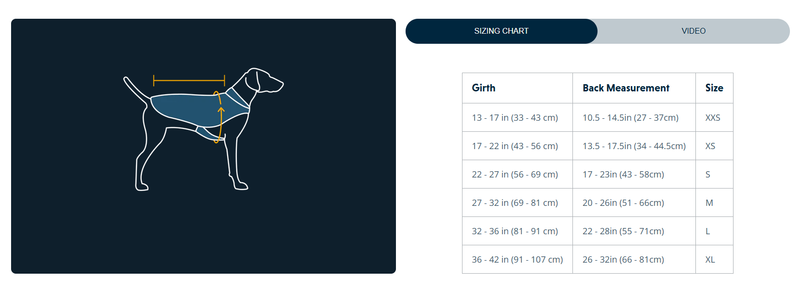Select the XS size cell
Screen dimensions: 802x291
[710, 146]
